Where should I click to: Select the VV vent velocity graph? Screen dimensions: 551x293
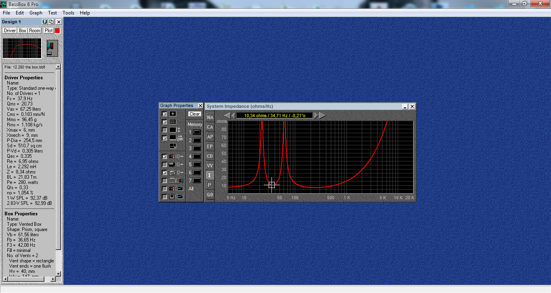(210, 166)
